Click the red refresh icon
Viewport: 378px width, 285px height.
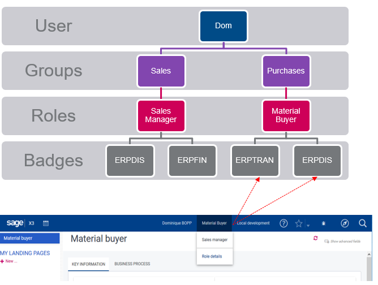click(x=315, y=239)
